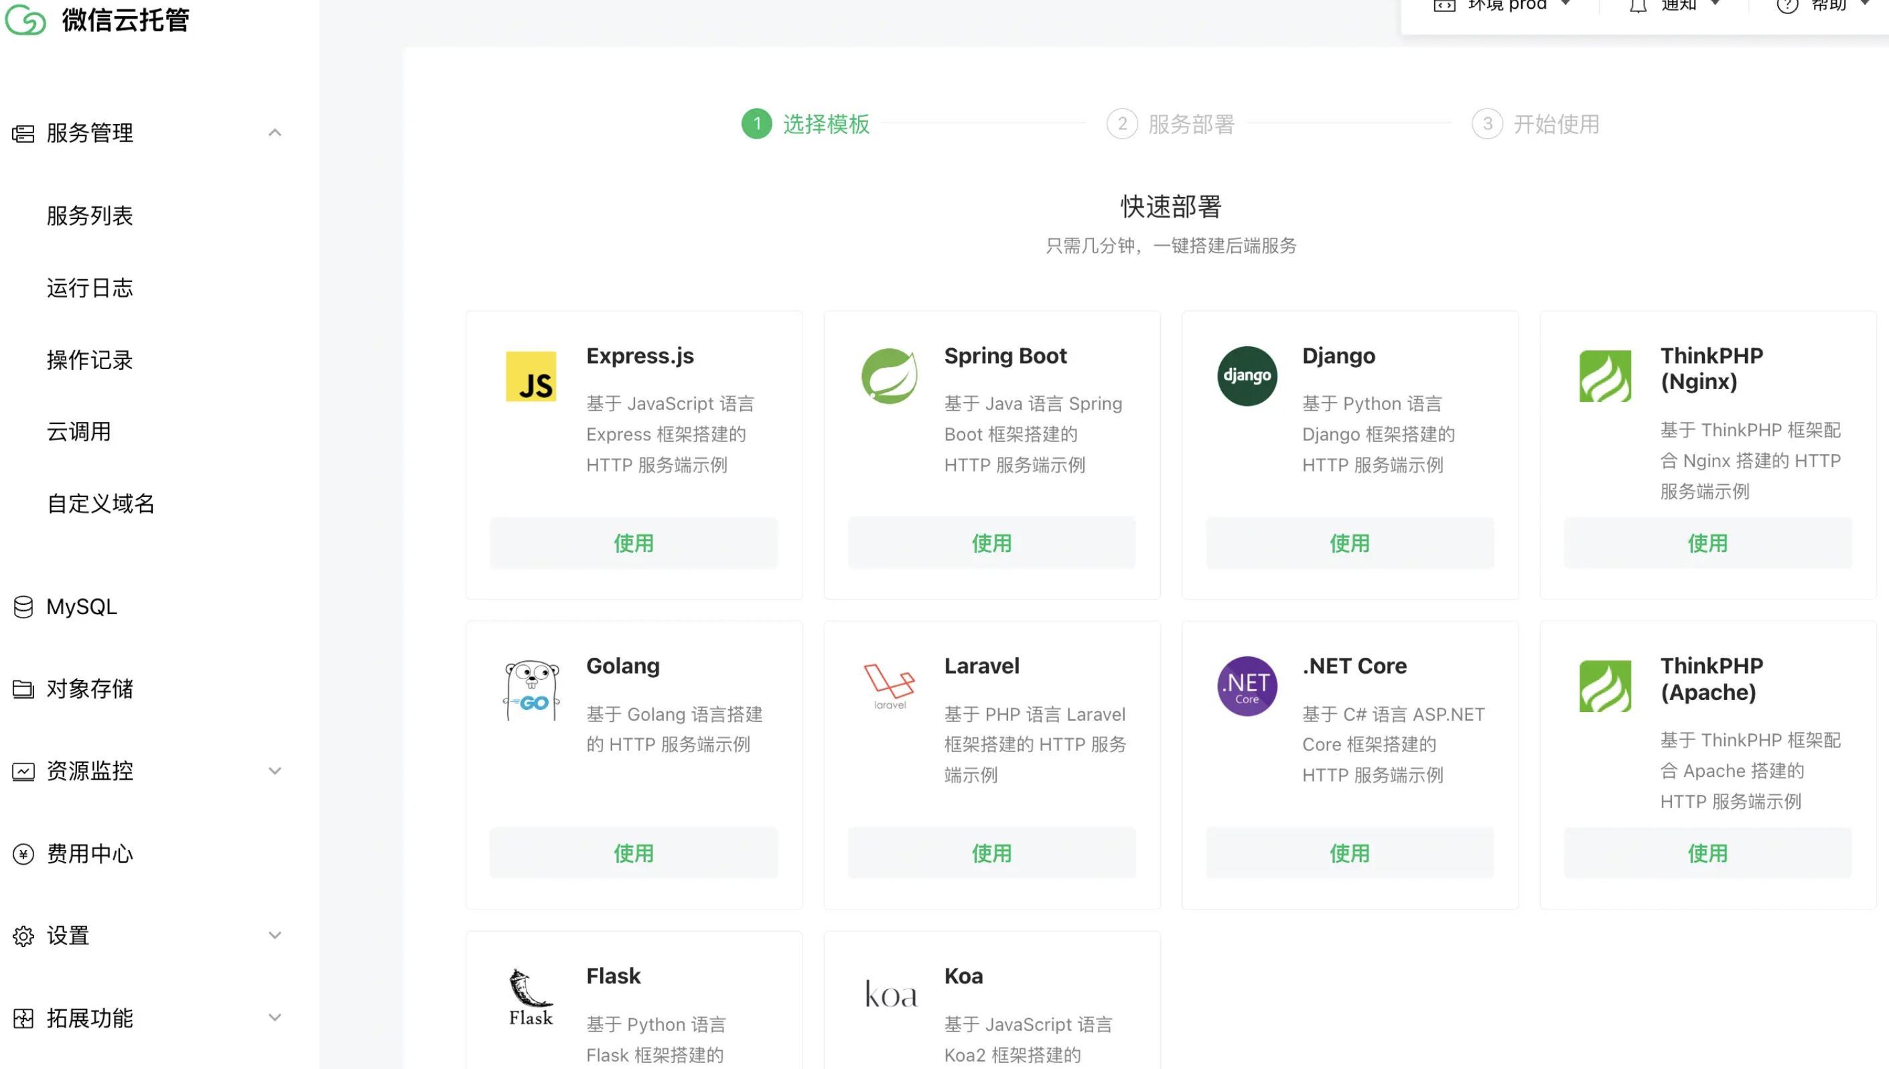Viewport: 1889px width, 1069px height.
Task: Click the Flask card title
Action: point(613,977)
